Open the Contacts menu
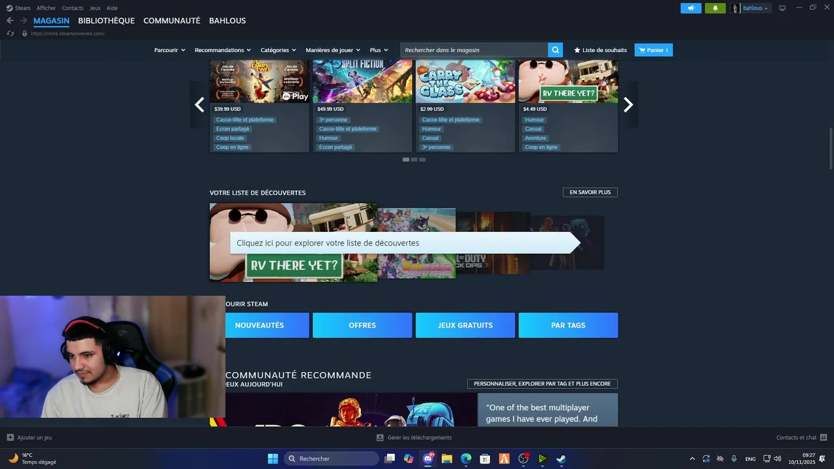The height and width of the screenshot is (469, 834). click(x=72, y=8)
